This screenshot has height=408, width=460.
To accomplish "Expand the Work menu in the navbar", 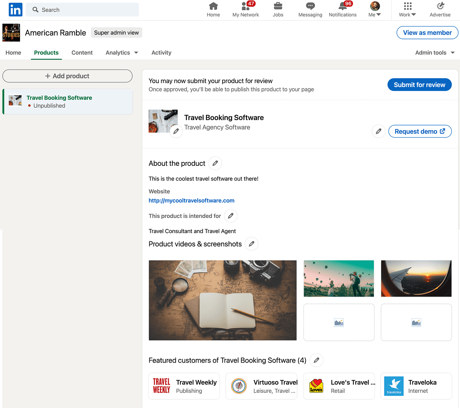I will 407,9.
